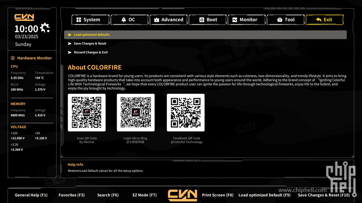Click memory voltage value 1.410 V
This screenshot has height=203, width=362.
pyautogui.click(x=40, y=115)
